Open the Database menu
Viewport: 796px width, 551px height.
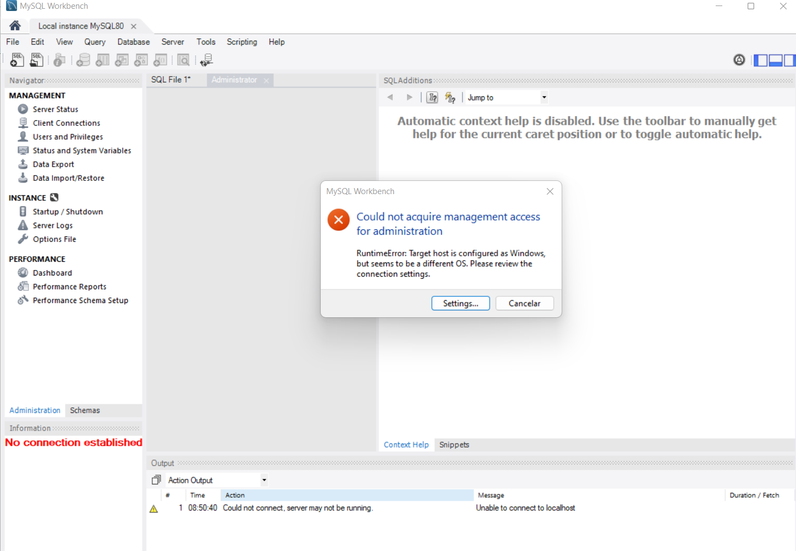(134, 42)
